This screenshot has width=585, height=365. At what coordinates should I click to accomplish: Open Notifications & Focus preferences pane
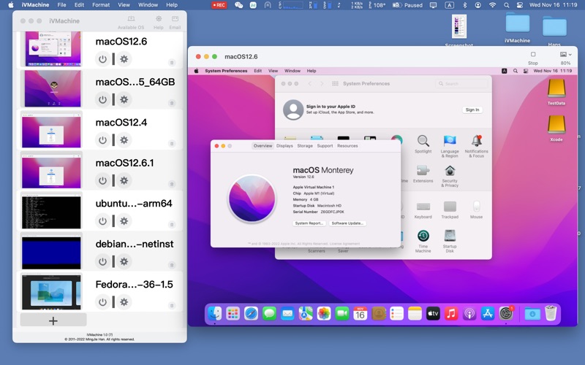[x=477, y=147]
